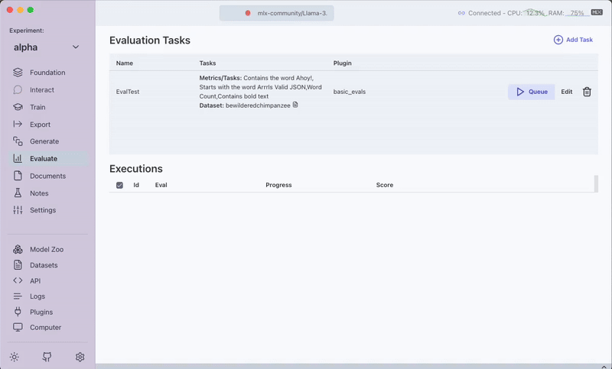Queue the EvalTest evaluation
This screenshot has width=612, height=369.
[x=531, y=92]
